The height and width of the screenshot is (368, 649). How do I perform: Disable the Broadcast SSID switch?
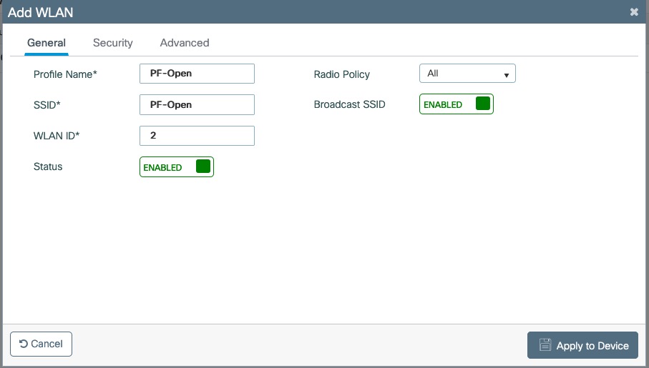coord(456,104)
